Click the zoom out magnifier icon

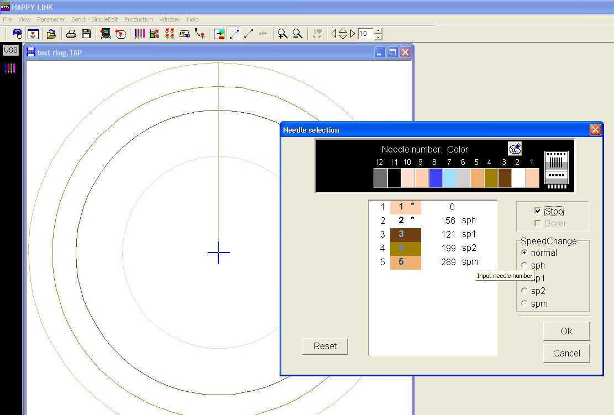(x=297, y=34)
